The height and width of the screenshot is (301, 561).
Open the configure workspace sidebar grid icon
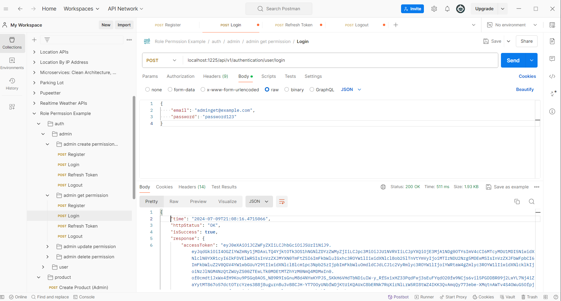coord(12,107)
